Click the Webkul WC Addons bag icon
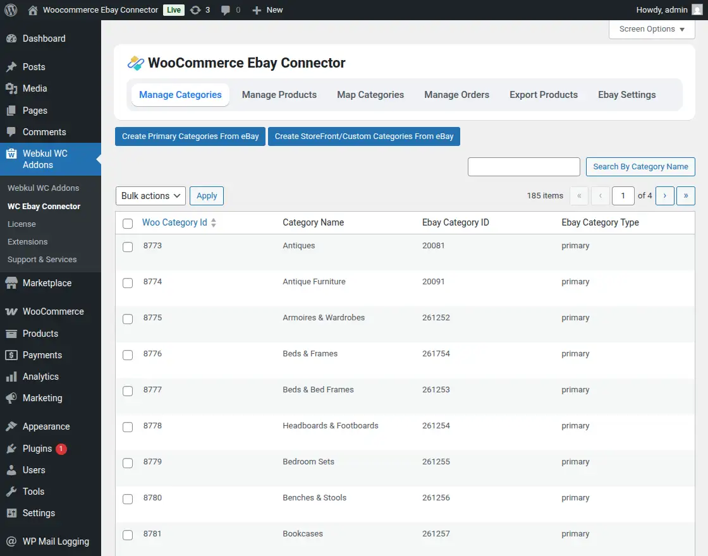Image resolution: width=708 pixels, height=556 pixels. [11, 154]
